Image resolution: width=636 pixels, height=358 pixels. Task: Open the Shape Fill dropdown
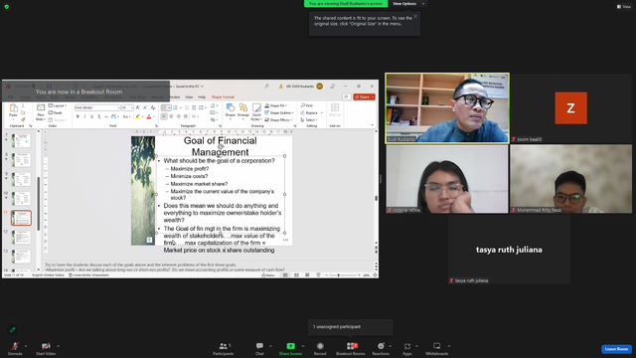276,105
